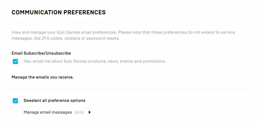Screen dimensions: 259x126
Task: Uncheck the Epic Games email subscription checkbox
Action: tap(15, 62)
